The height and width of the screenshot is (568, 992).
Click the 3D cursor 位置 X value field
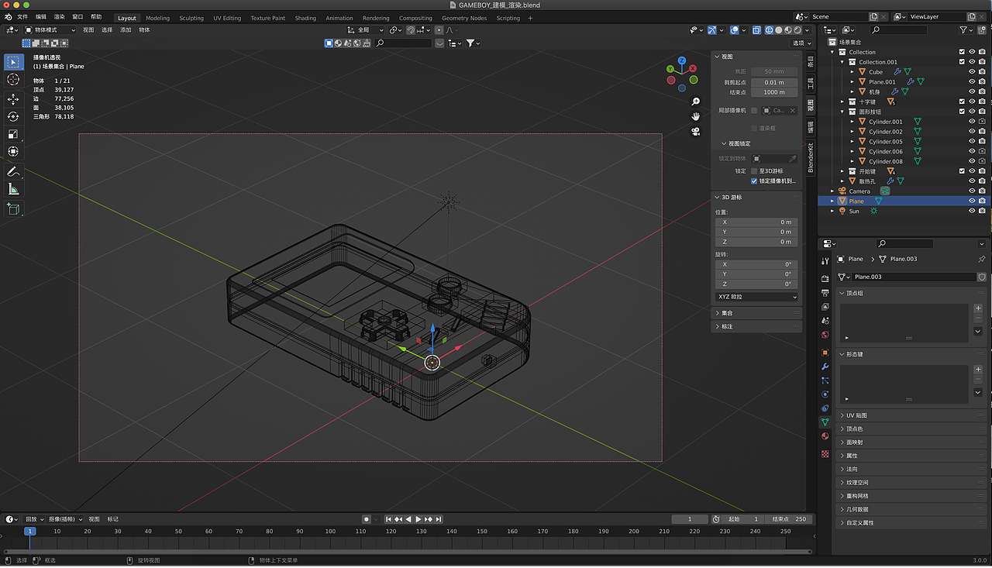756,222
